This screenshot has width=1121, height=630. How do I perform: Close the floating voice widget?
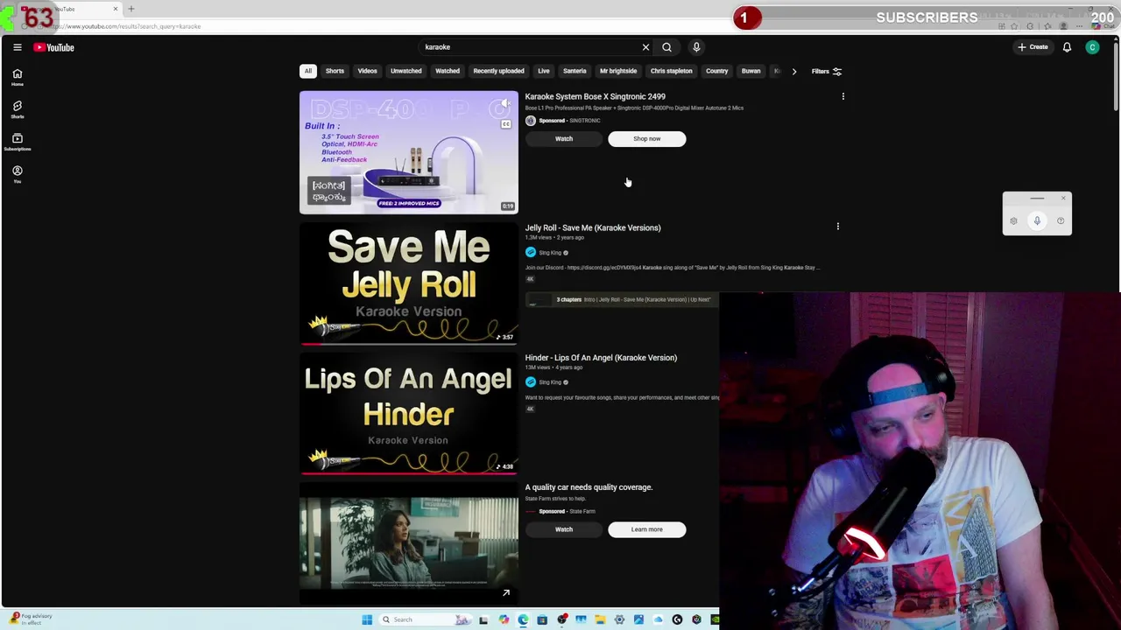click(1063, 198)
